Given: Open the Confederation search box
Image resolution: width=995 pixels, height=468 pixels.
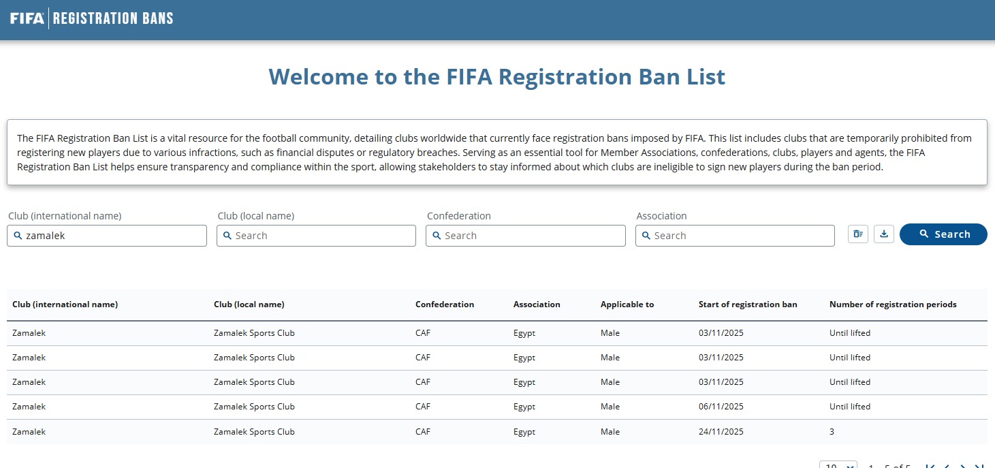Looking at the screenshot, I should (x=525, y=236).
